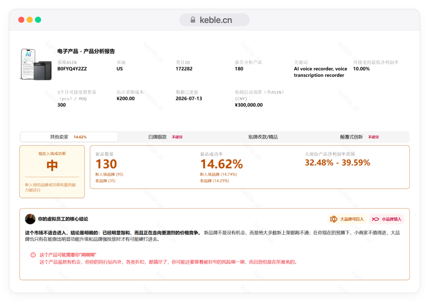The width and height of the screenshot is (429, 302).
Task: Click the red warning title 这个产品可能需要你"刷刷刷"
Action: point(68,255)
